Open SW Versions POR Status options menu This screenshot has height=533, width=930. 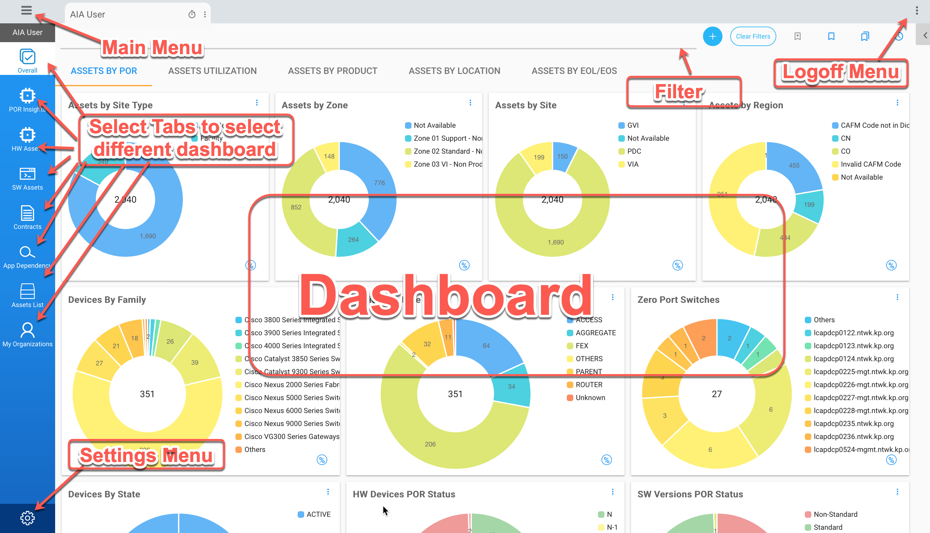tap(898, 492)
